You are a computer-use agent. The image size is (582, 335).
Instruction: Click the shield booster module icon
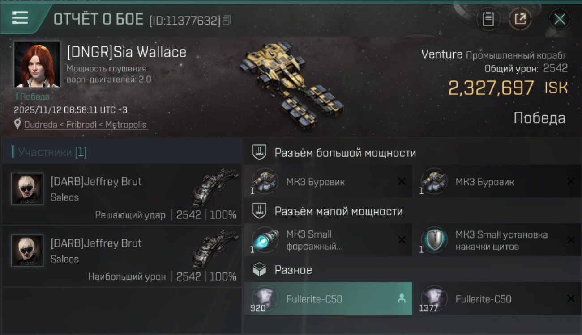pos(434,240)
